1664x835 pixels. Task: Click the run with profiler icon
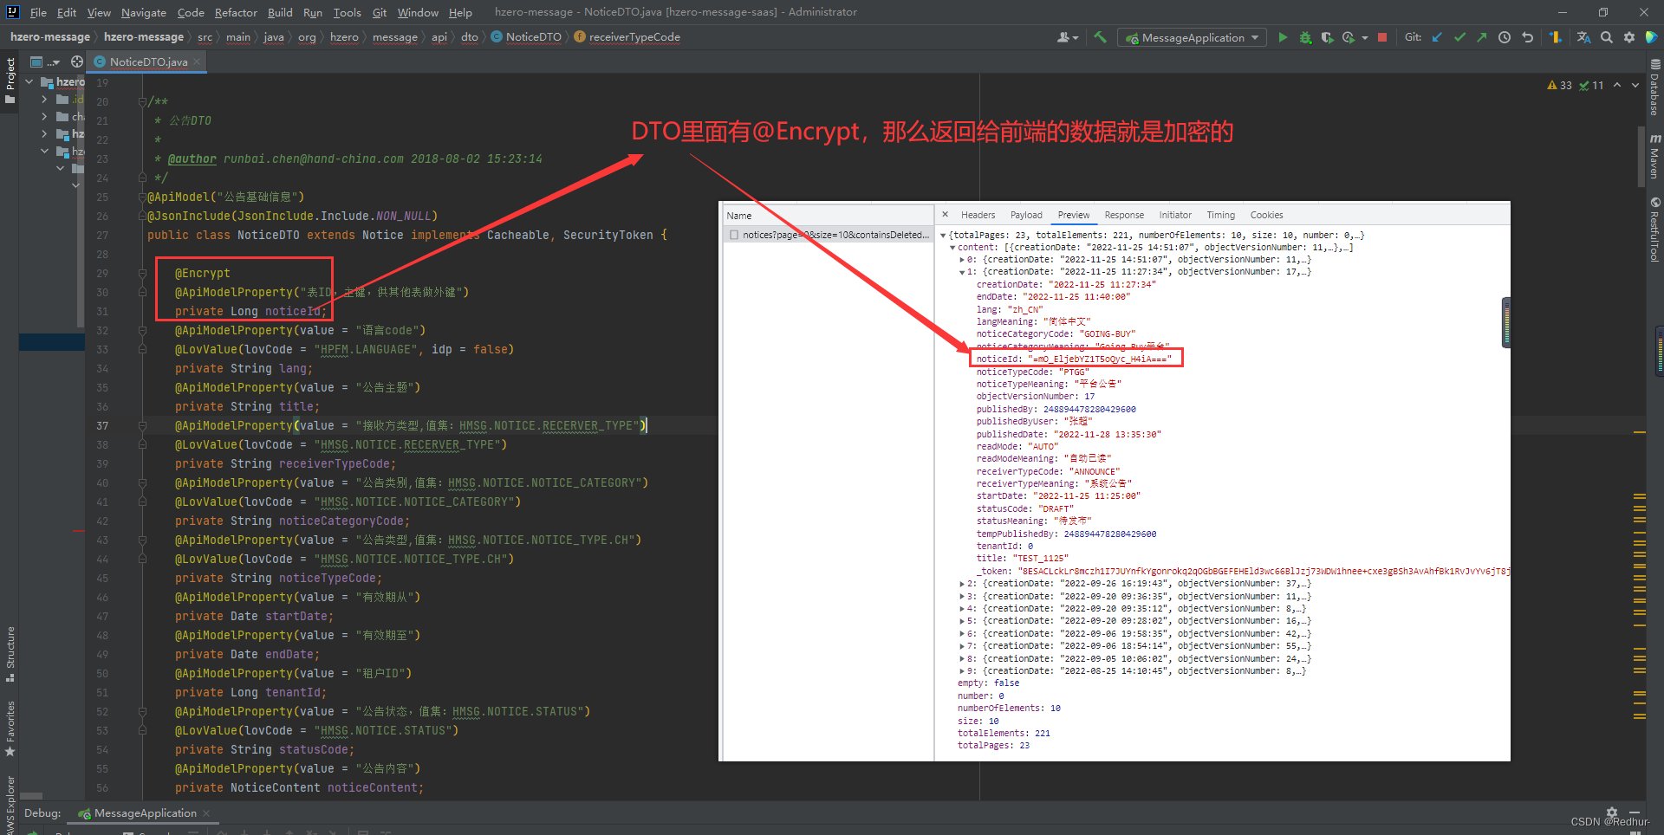pyautogui.click(x=1349, y=37)
